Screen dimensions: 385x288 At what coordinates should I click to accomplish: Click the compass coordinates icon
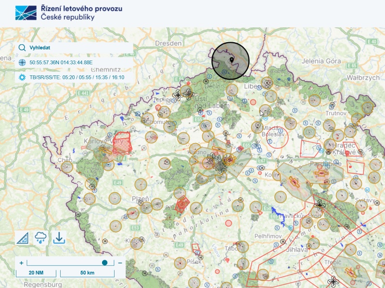22,62
